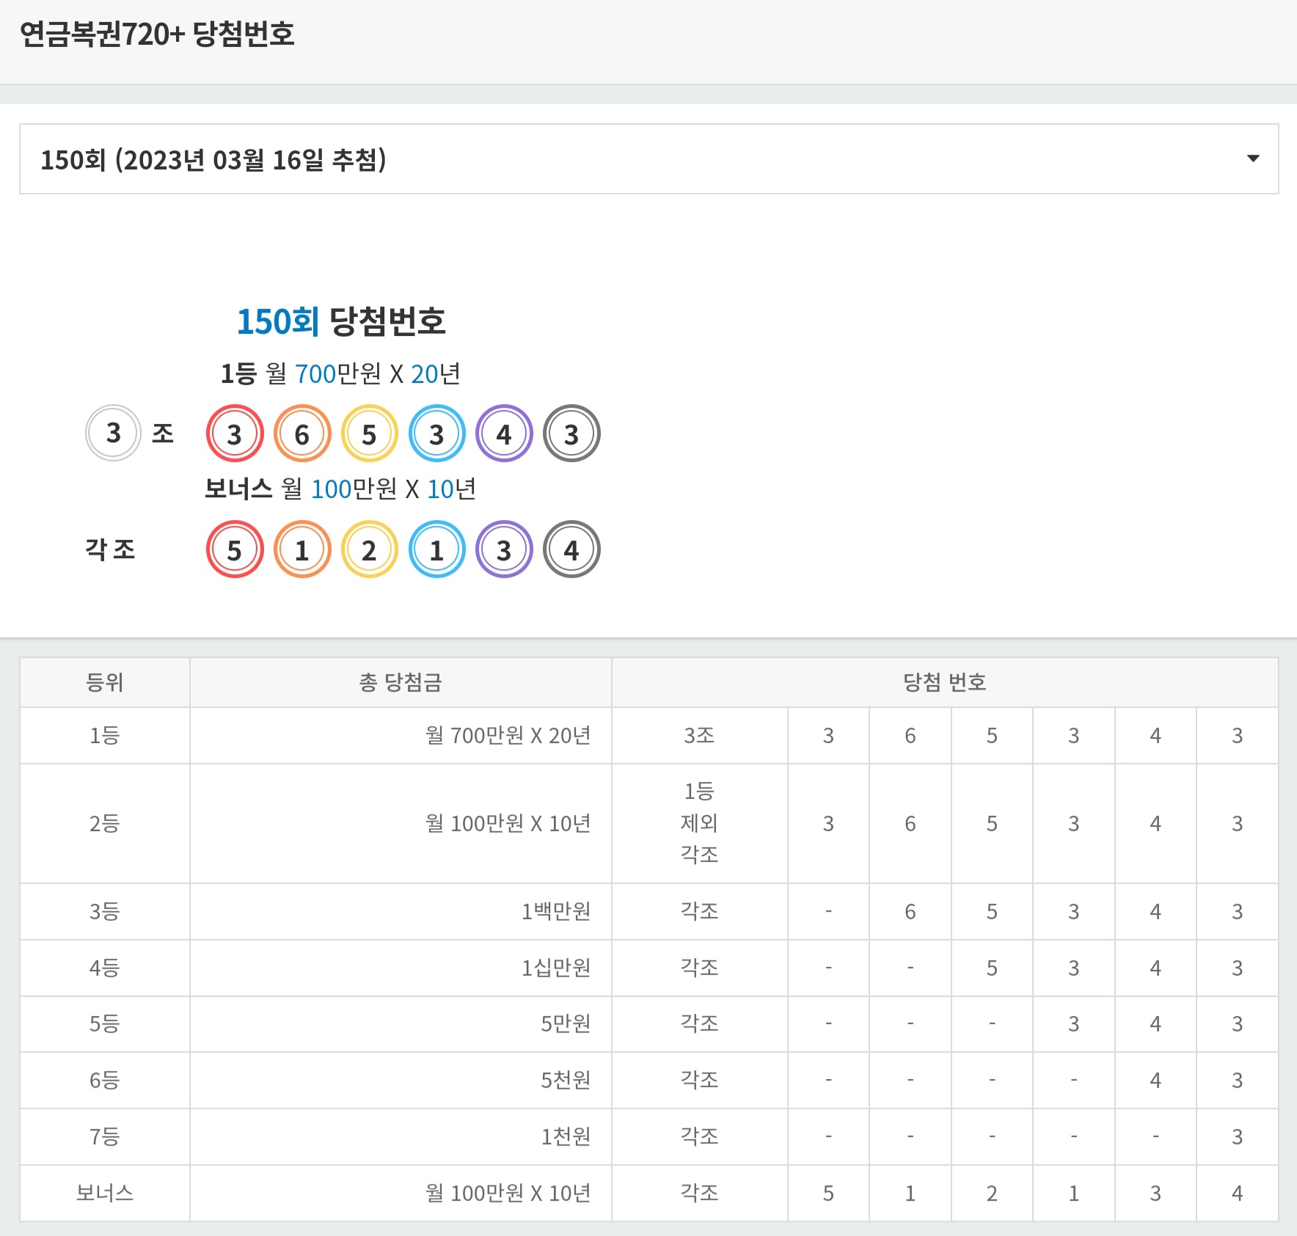Click the dropdown arrow of the round selector

pos(1253,158)
